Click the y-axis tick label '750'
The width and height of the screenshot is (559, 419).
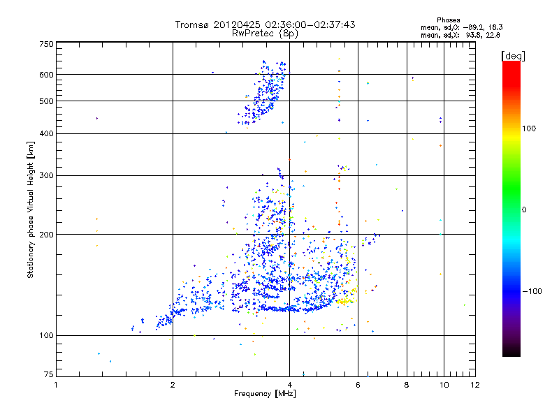pos(46,44)
